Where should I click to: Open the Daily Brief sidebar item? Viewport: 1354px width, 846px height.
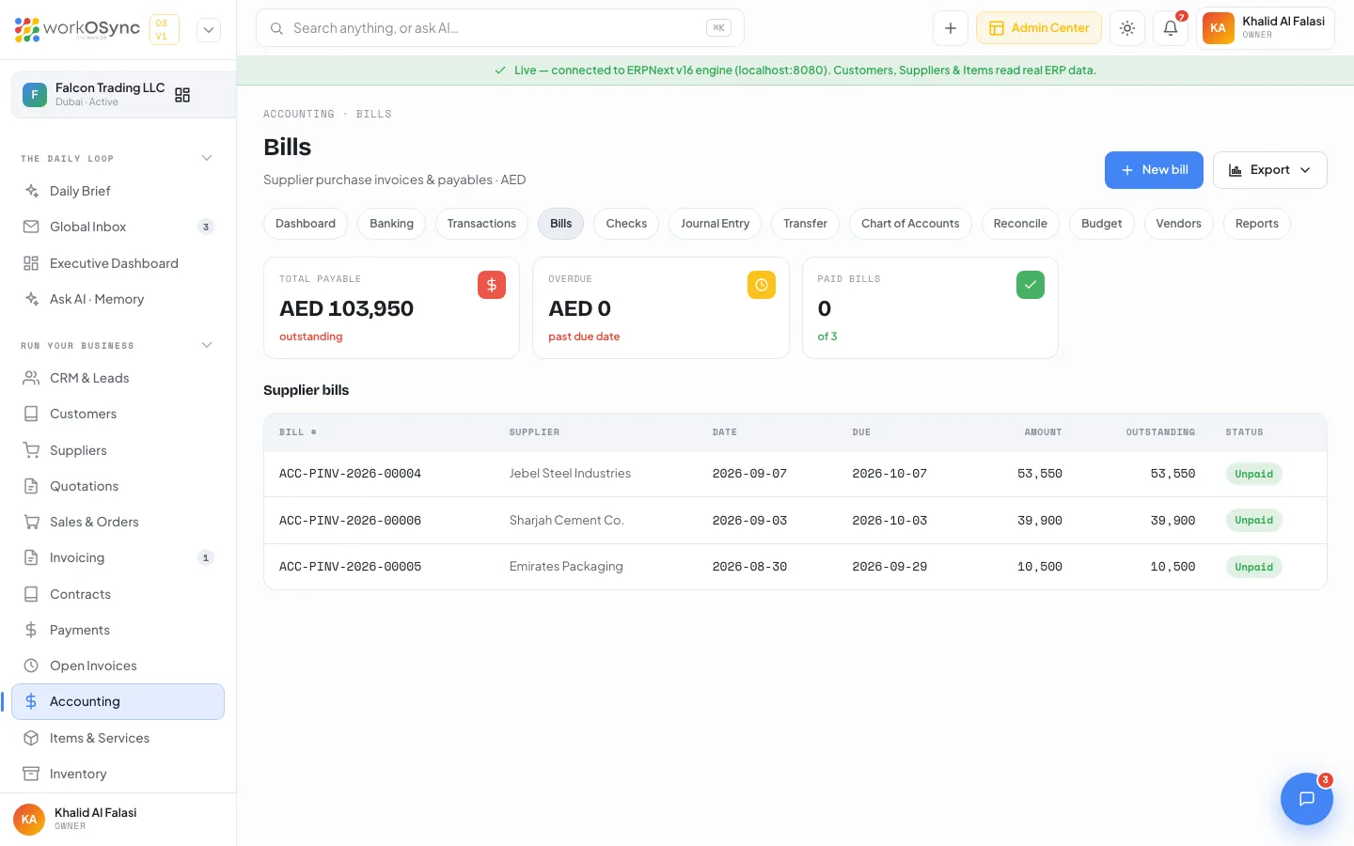coord(118,191)
